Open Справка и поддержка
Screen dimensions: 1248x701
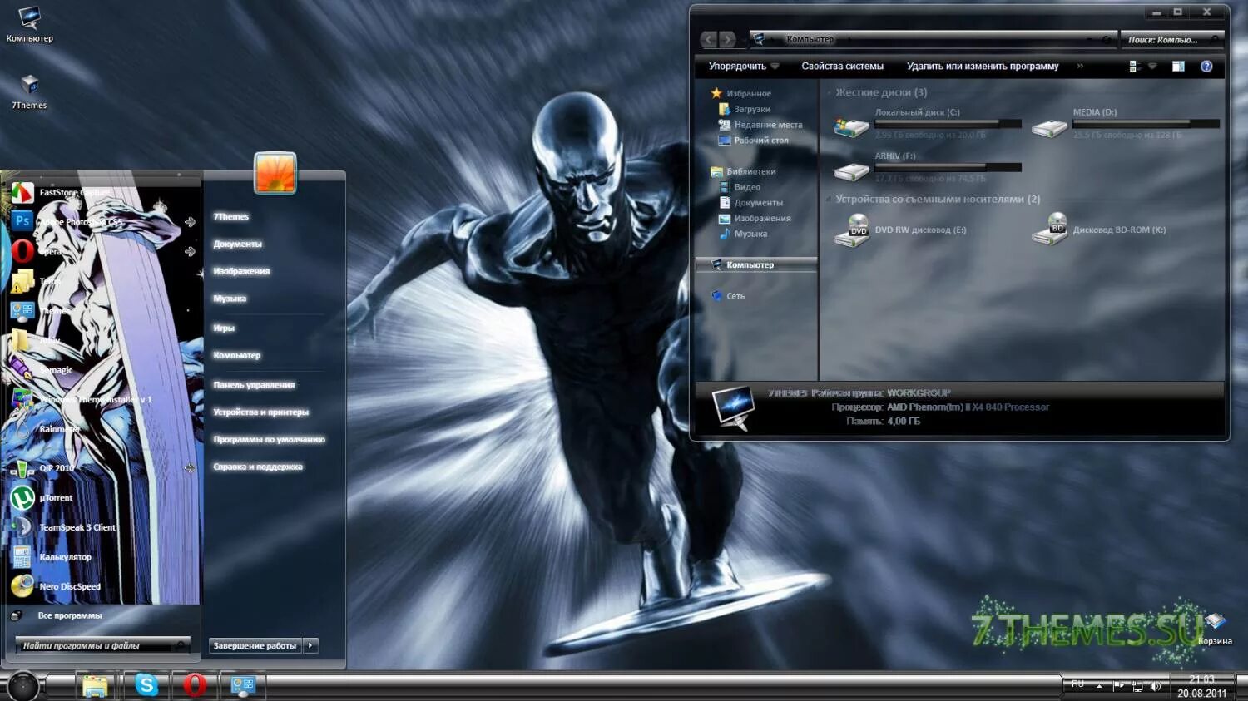tap(258, 467)
